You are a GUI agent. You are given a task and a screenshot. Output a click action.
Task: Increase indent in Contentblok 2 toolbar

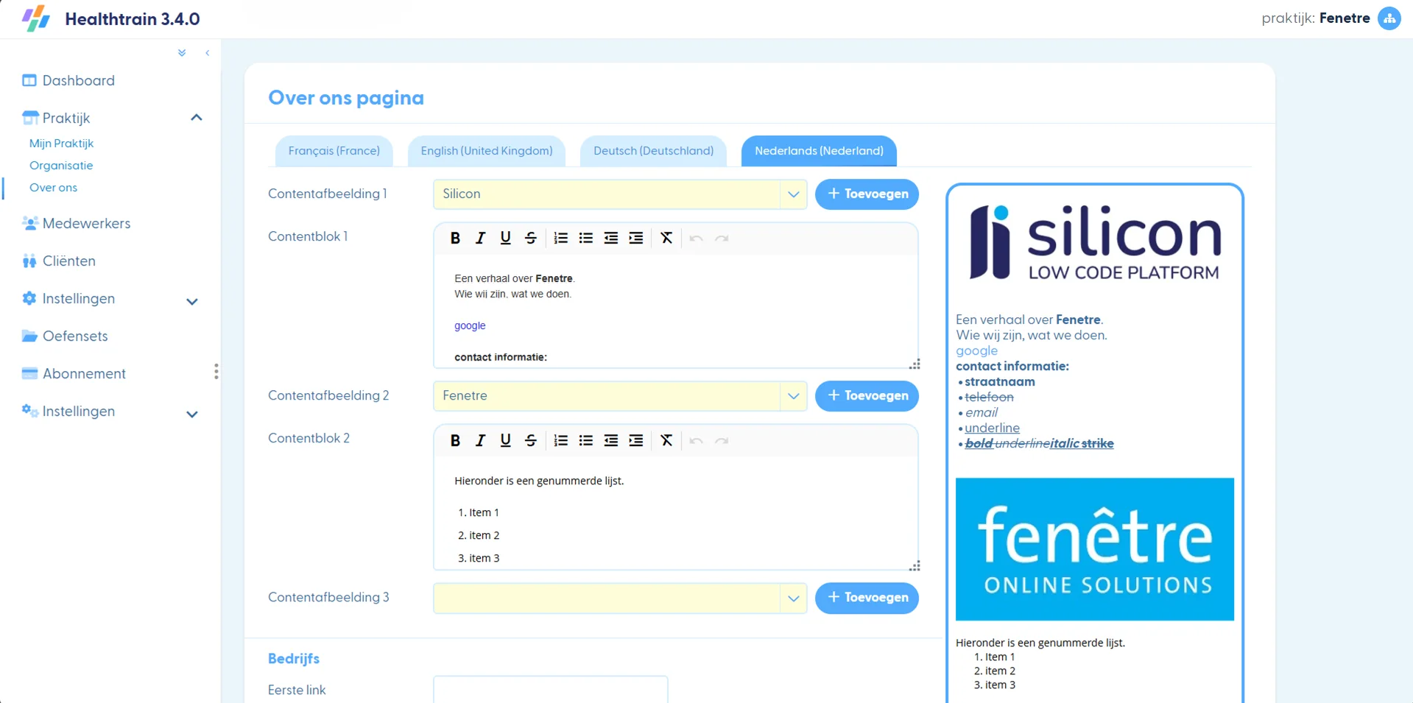[x=636, y=440]
